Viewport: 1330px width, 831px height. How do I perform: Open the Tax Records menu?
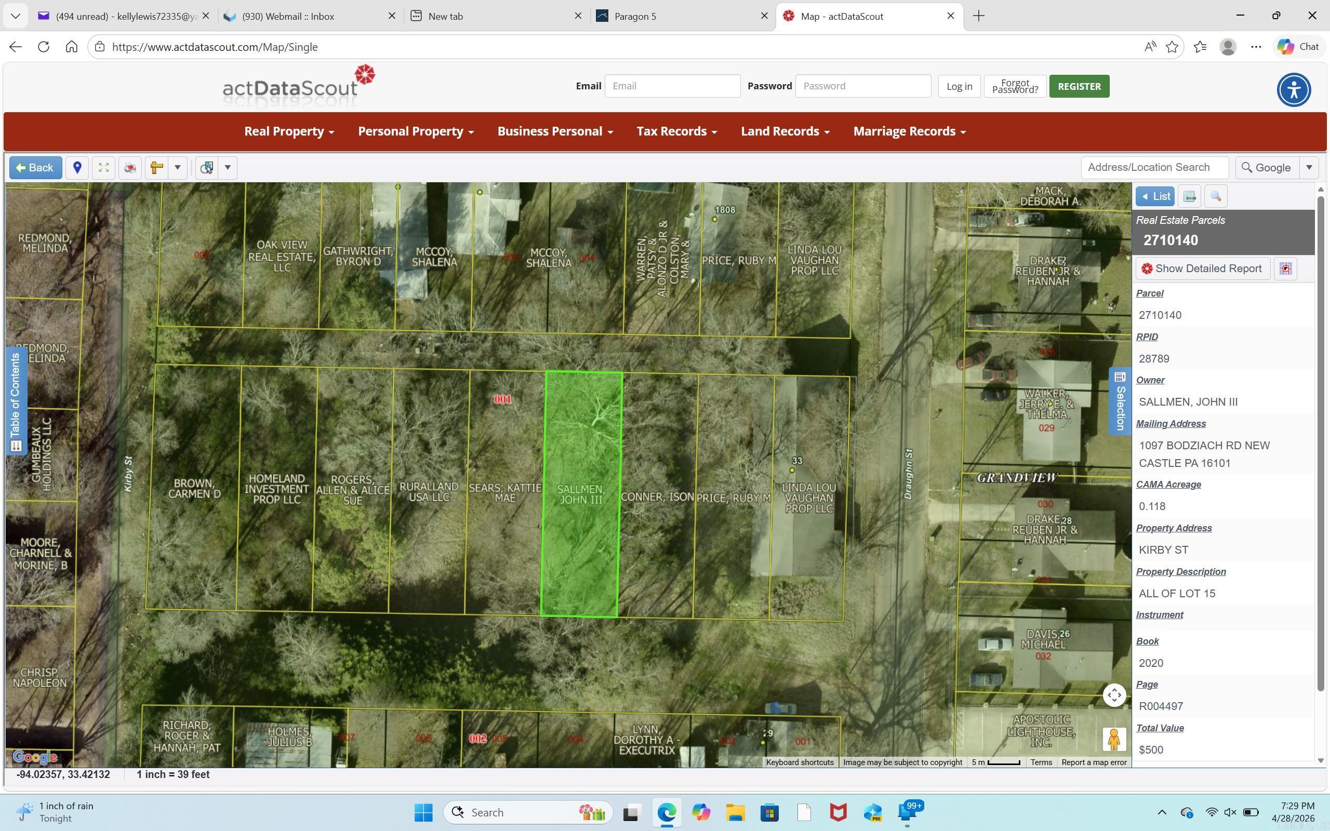(x=676, y=131)
